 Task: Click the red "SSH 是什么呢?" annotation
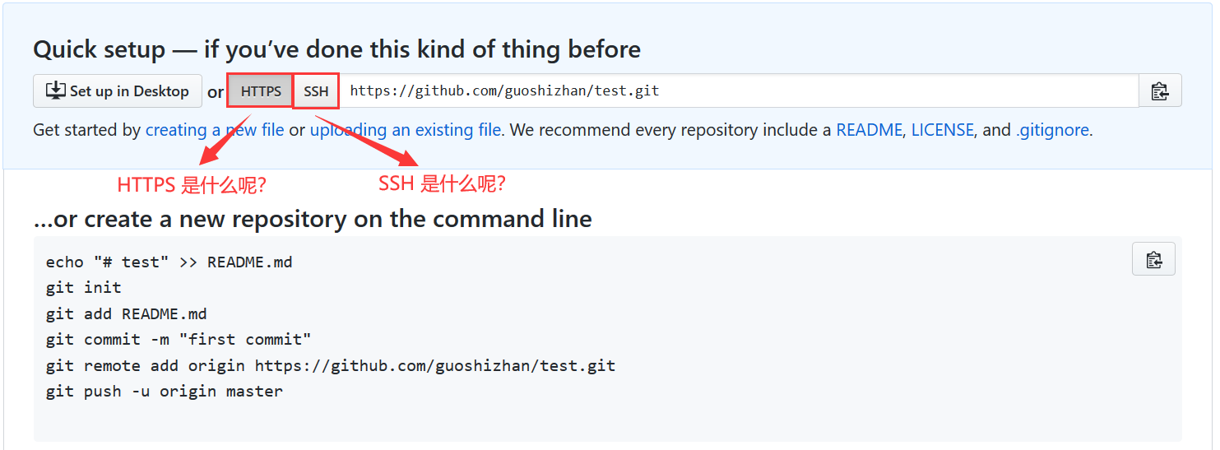point(442,184)
